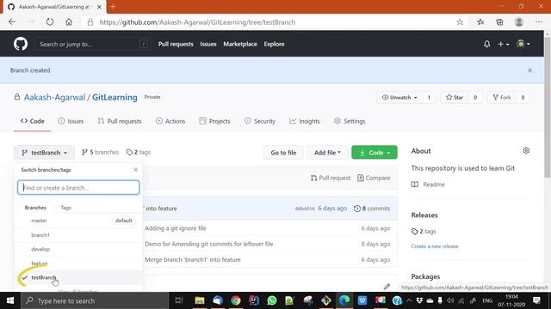Reload the page with refresh icon
This screenshot has height=309, width=551.
[50, 22]
